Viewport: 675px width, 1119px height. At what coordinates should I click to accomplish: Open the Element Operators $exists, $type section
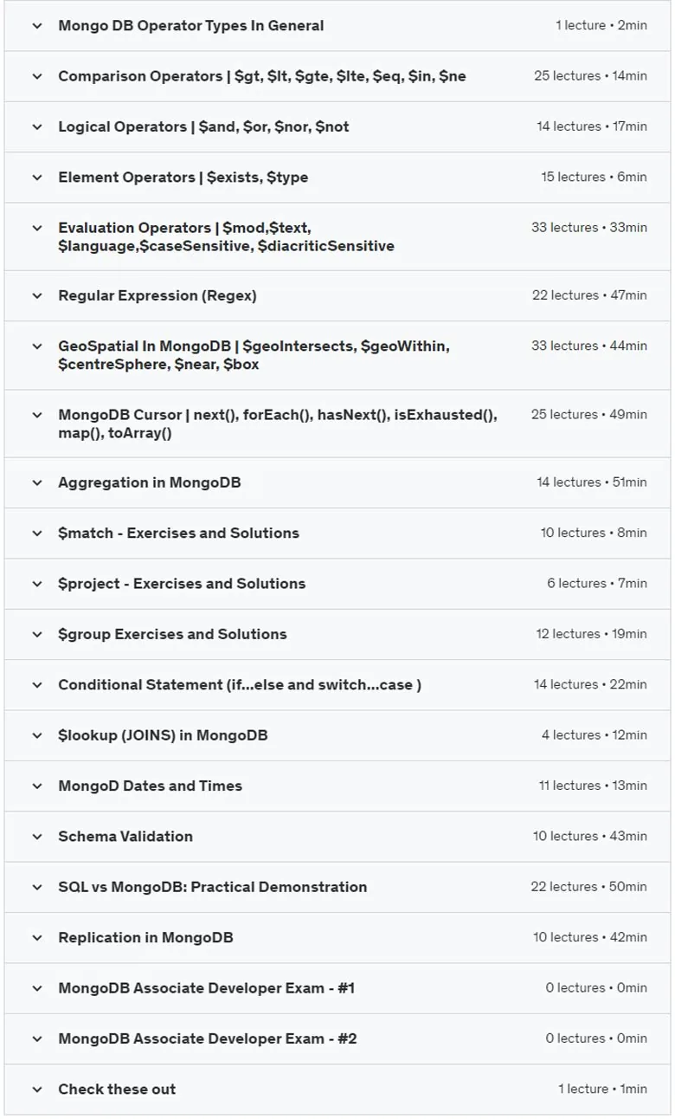[x=337, y=178]
